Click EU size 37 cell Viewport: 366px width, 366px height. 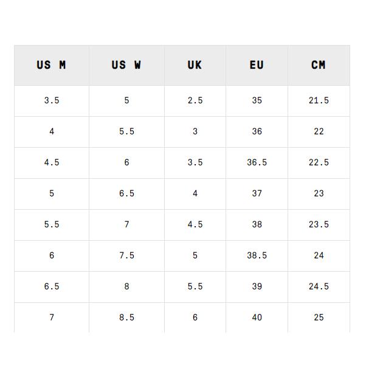(x=257, y=193)
